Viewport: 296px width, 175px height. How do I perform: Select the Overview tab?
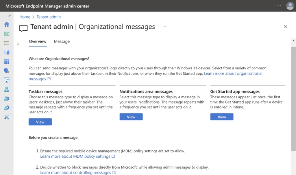point(38,41)
